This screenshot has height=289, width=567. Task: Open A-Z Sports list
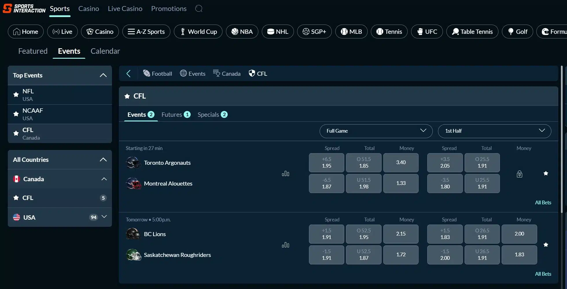(146, 32)
